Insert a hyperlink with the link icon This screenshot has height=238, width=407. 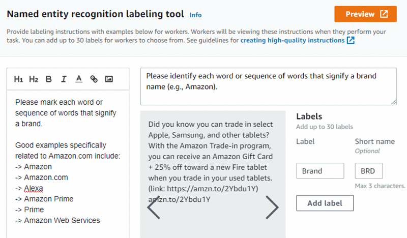(94, 79)
